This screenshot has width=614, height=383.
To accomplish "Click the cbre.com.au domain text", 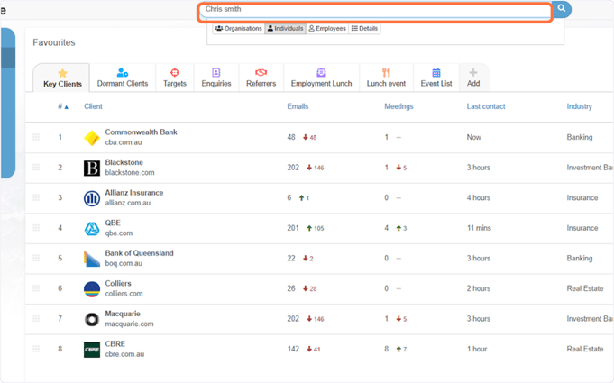I will coord(124,354).
